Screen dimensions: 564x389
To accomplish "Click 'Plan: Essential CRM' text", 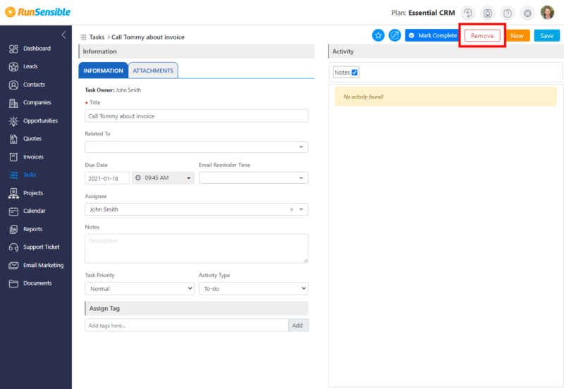I will click(423, 13).
